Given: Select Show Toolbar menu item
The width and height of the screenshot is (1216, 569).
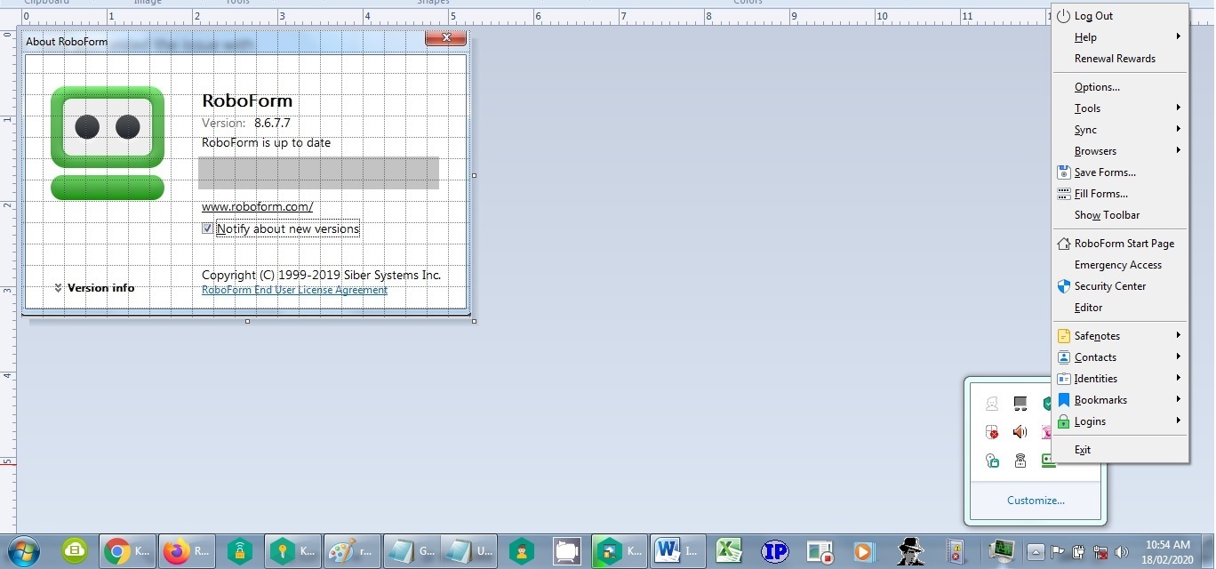Looking at the screenshot, I should coord(1107,214).
